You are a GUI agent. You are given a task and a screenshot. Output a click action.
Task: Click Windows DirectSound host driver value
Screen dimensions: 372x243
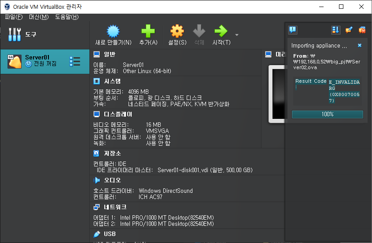coord(166,191)
